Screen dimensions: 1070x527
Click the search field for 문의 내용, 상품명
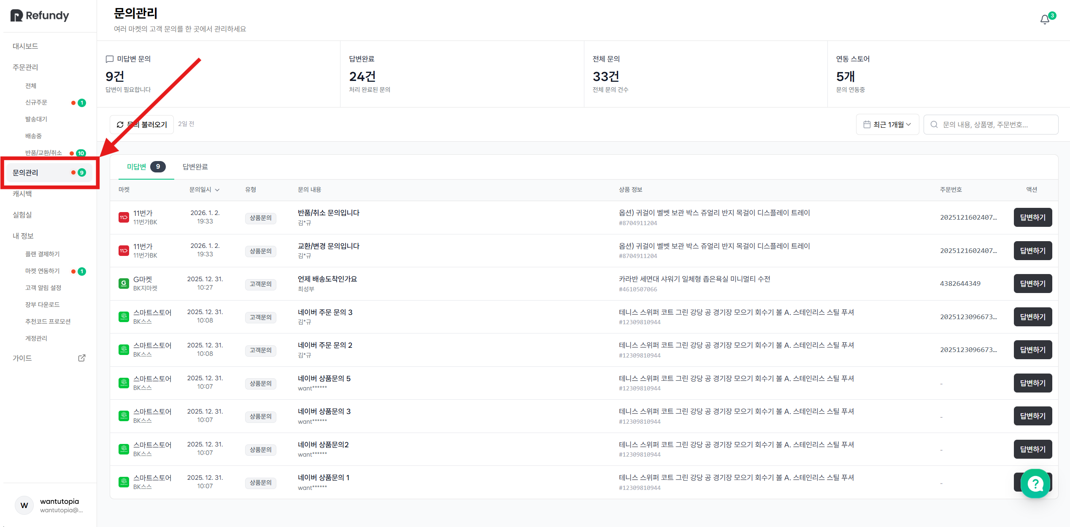click(x=991, y=124)
